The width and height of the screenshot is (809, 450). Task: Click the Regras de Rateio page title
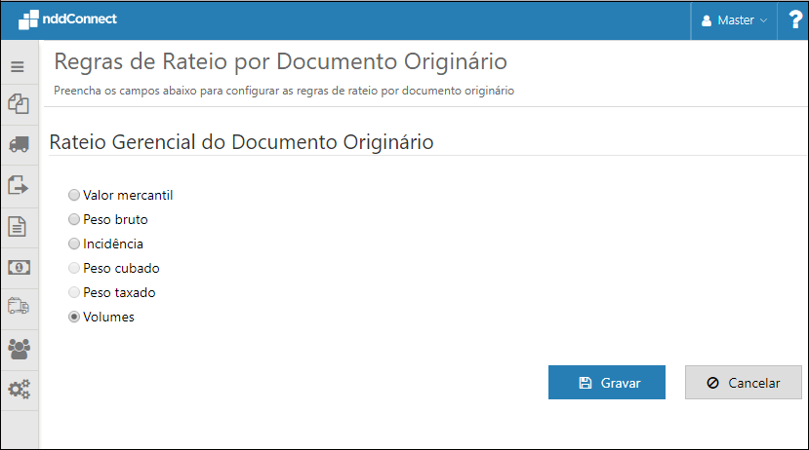[x=281, y=61]
